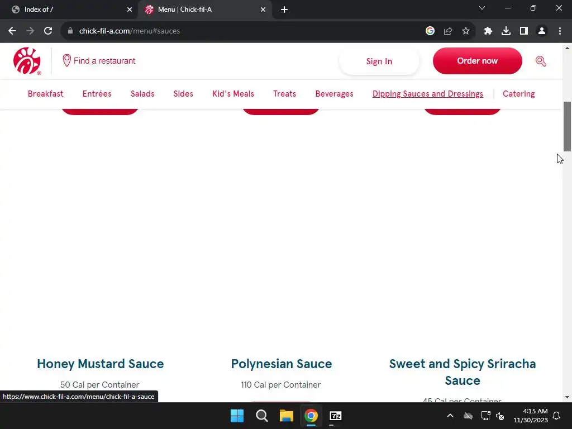The width and height of the screenshot is (572, 429).
Task: Open the site search magnifier icon
Action: pos(541,61)
